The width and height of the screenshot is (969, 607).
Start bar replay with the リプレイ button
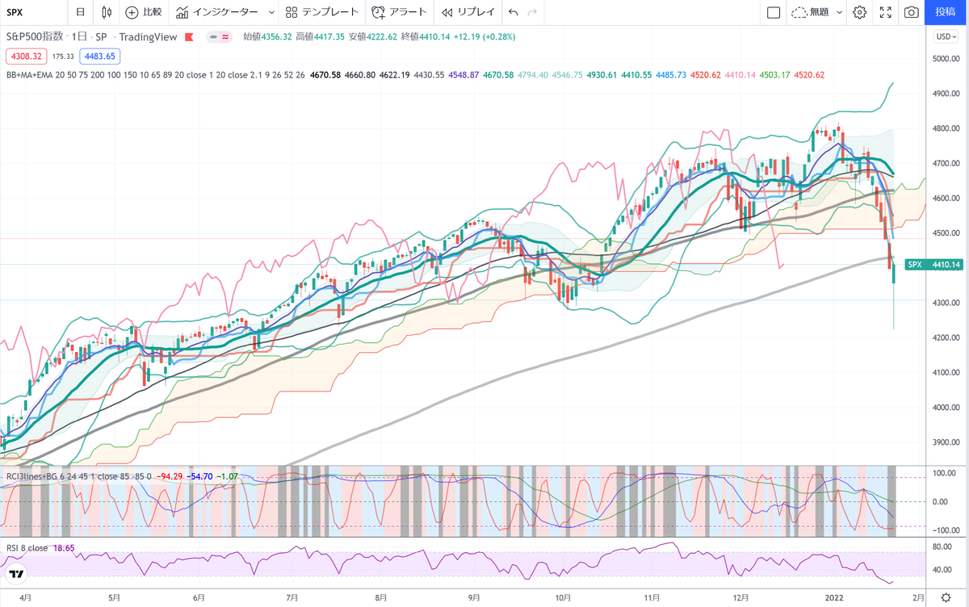[x=469, y=12]
